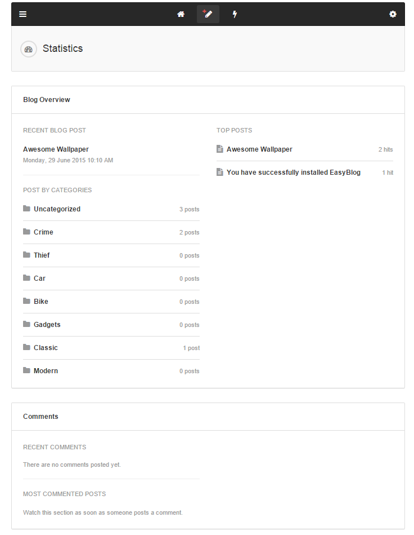Click the Statistics dashboard gauge icon
The image size is (414, 535).
[x=29, y=49]
